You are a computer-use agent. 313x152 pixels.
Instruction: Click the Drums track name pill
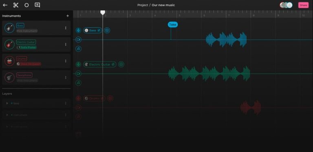(94, 98)
